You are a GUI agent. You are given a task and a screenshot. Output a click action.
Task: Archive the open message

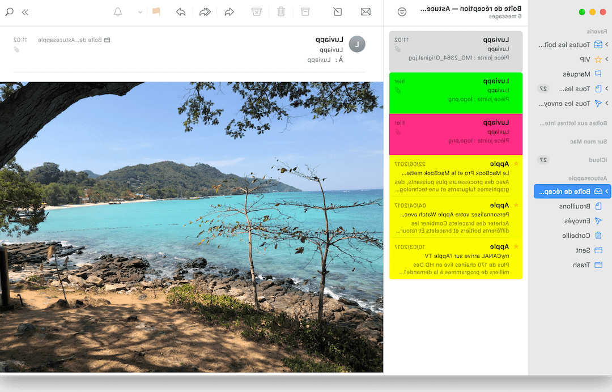click(305, 11)
